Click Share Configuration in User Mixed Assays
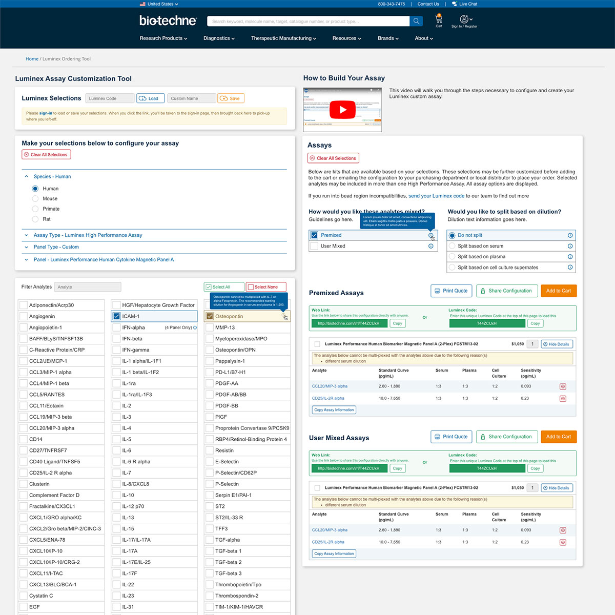The height and width of the screenshot is (615, 615). point(507,437)
